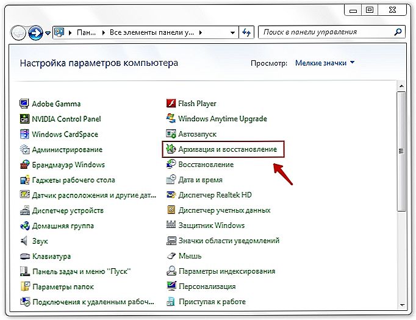The image size is (416, 320).
Task: Click the Значки области уведомлений icon
Action: [171, 241]
